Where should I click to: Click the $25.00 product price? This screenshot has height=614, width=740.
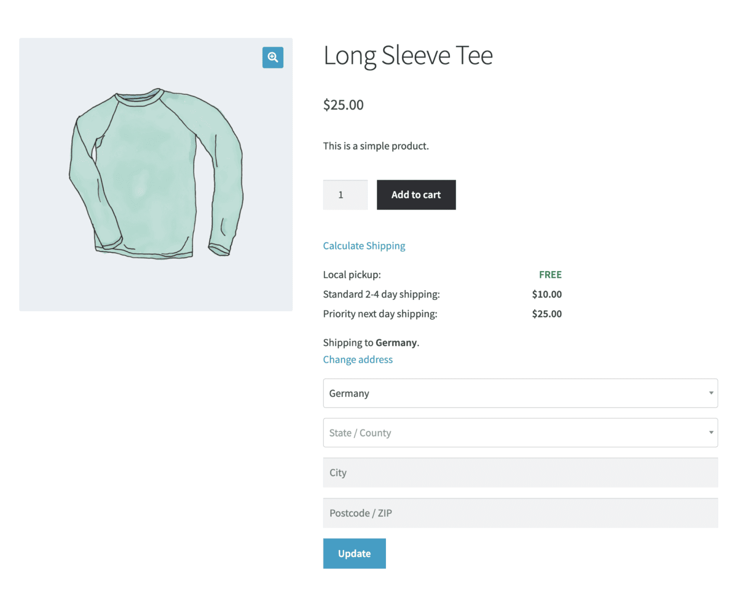click(343, 105)
